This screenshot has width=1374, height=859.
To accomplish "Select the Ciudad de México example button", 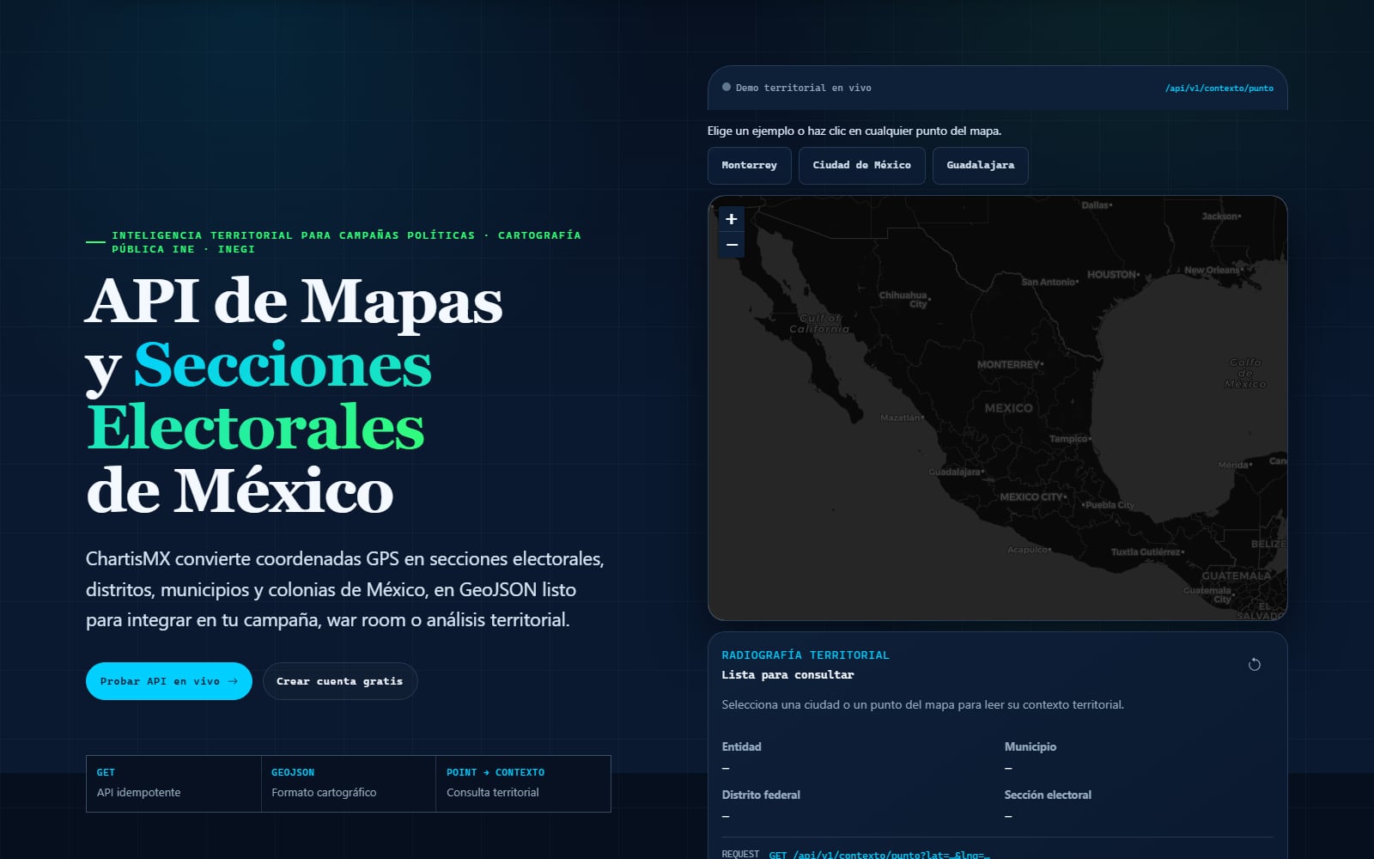I will point(861,165).
